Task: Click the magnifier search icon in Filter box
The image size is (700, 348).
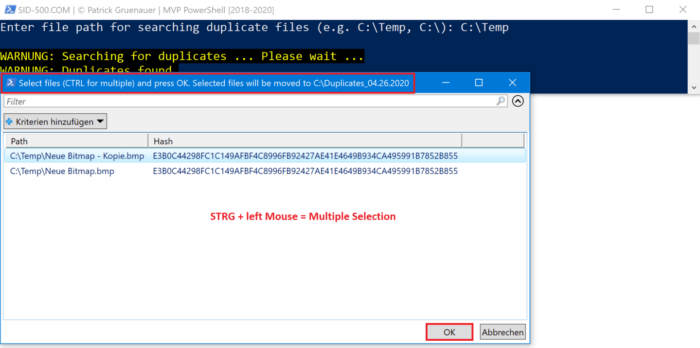Action: pos(501,101)
